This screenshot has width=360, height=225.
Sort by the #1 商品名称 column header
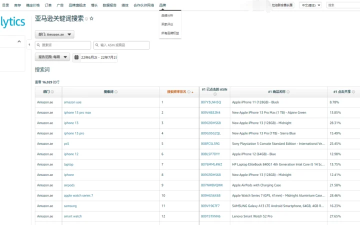click(x=276, y=92)
